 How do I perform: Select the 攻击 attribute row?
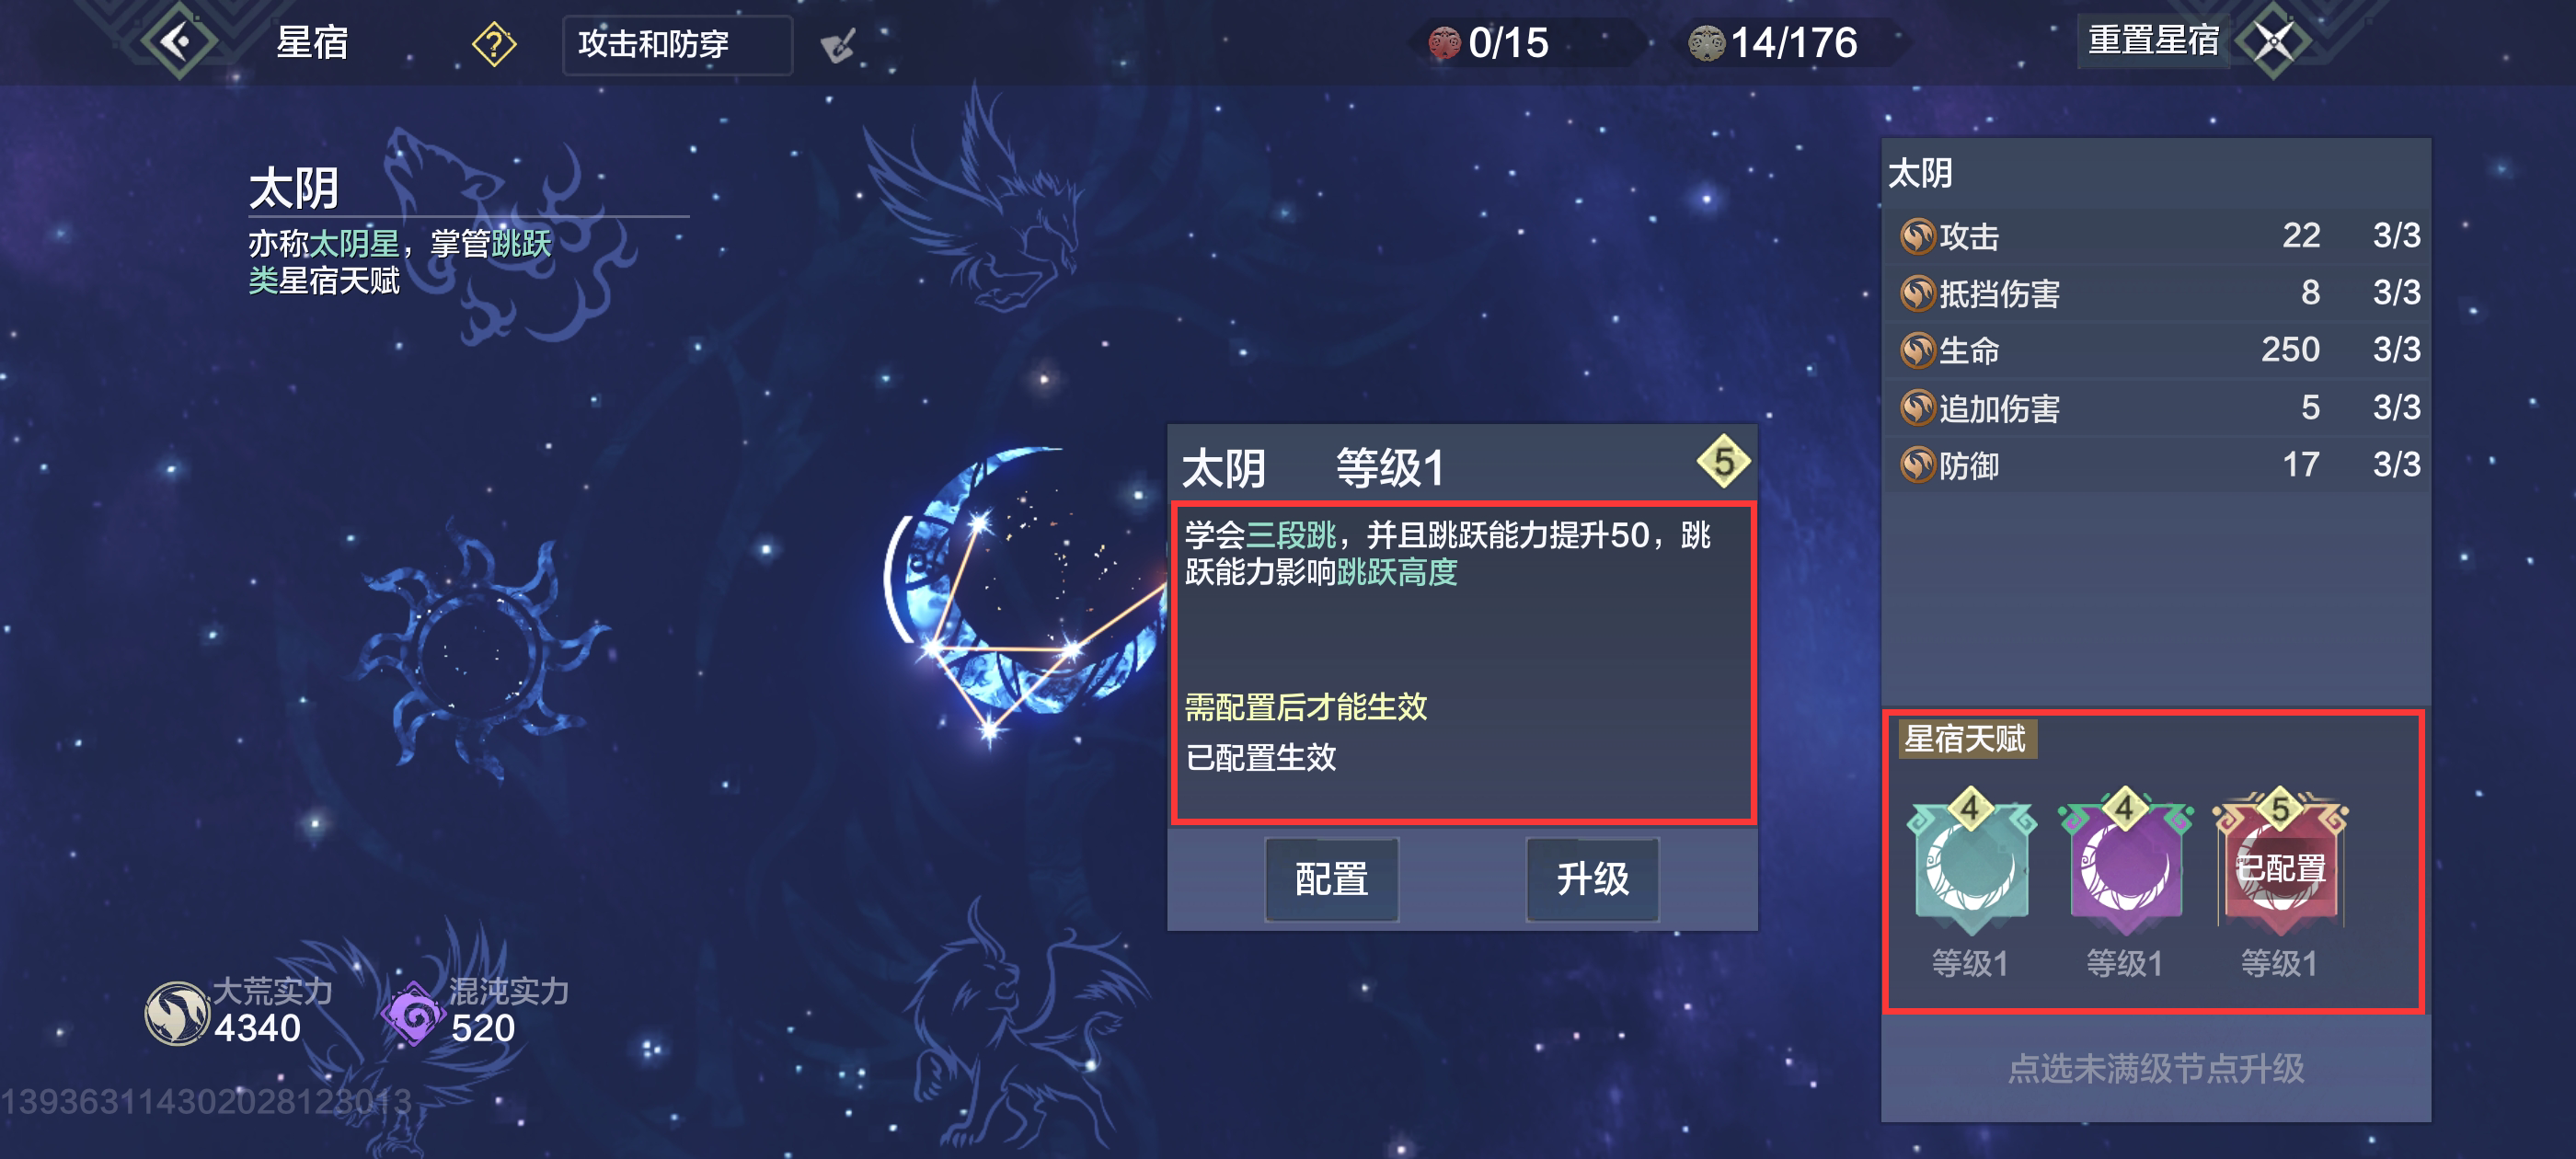(2157, 236)
